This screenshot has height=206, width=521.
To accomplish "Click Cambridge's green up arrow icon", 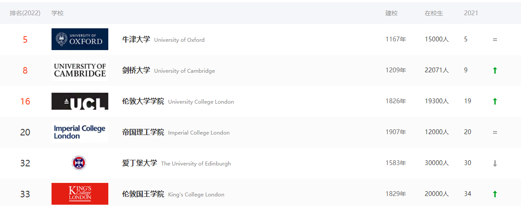I will coord(495,70).
